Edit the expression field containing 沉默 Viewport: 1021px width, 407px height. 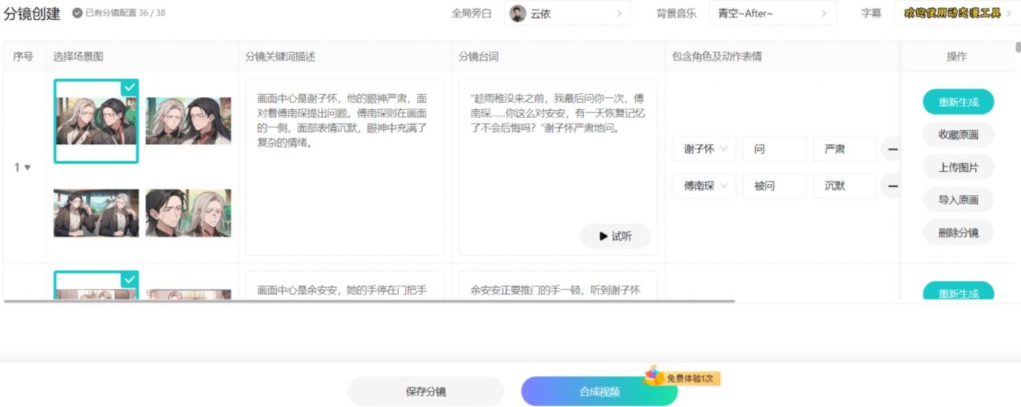(845, 186)
